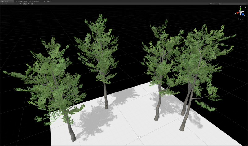Click the directional light gizmo on the plane
This screenshot has width=248, height=146.
(x=139, y=137)
